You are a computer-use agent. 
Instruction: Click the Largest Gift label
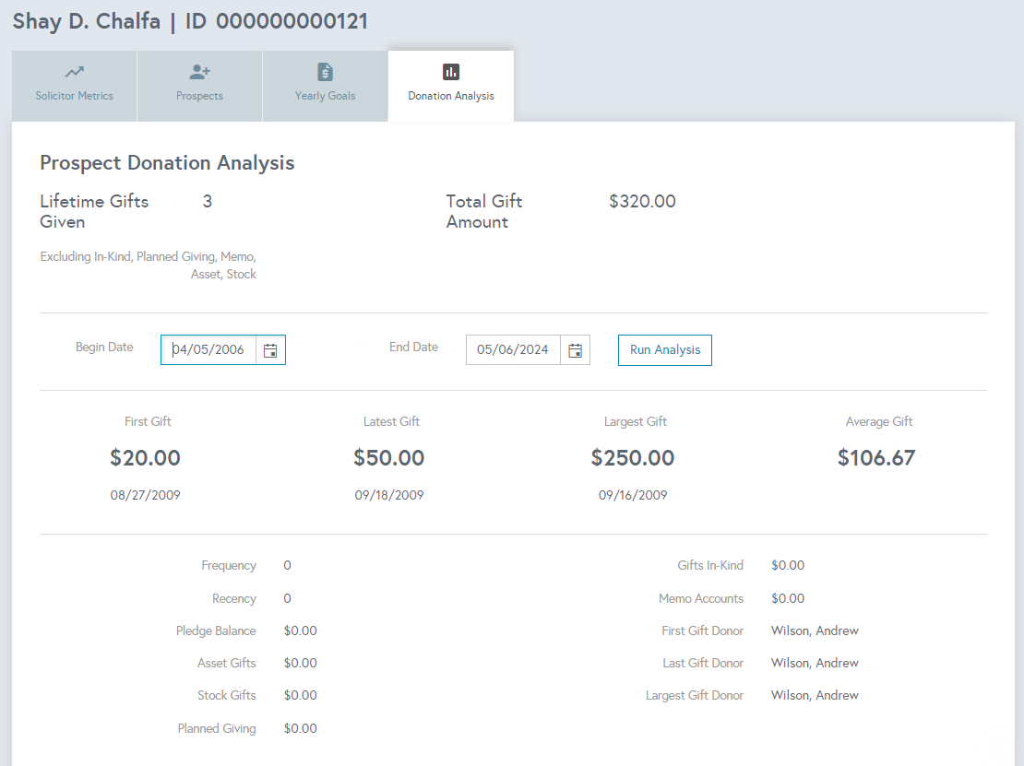tap(636, 421)
